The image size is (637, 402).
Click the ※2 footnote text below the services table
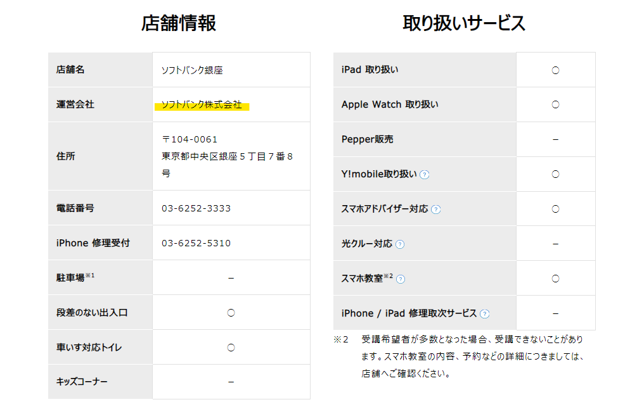pyautogui.click(x=460, y=356)
